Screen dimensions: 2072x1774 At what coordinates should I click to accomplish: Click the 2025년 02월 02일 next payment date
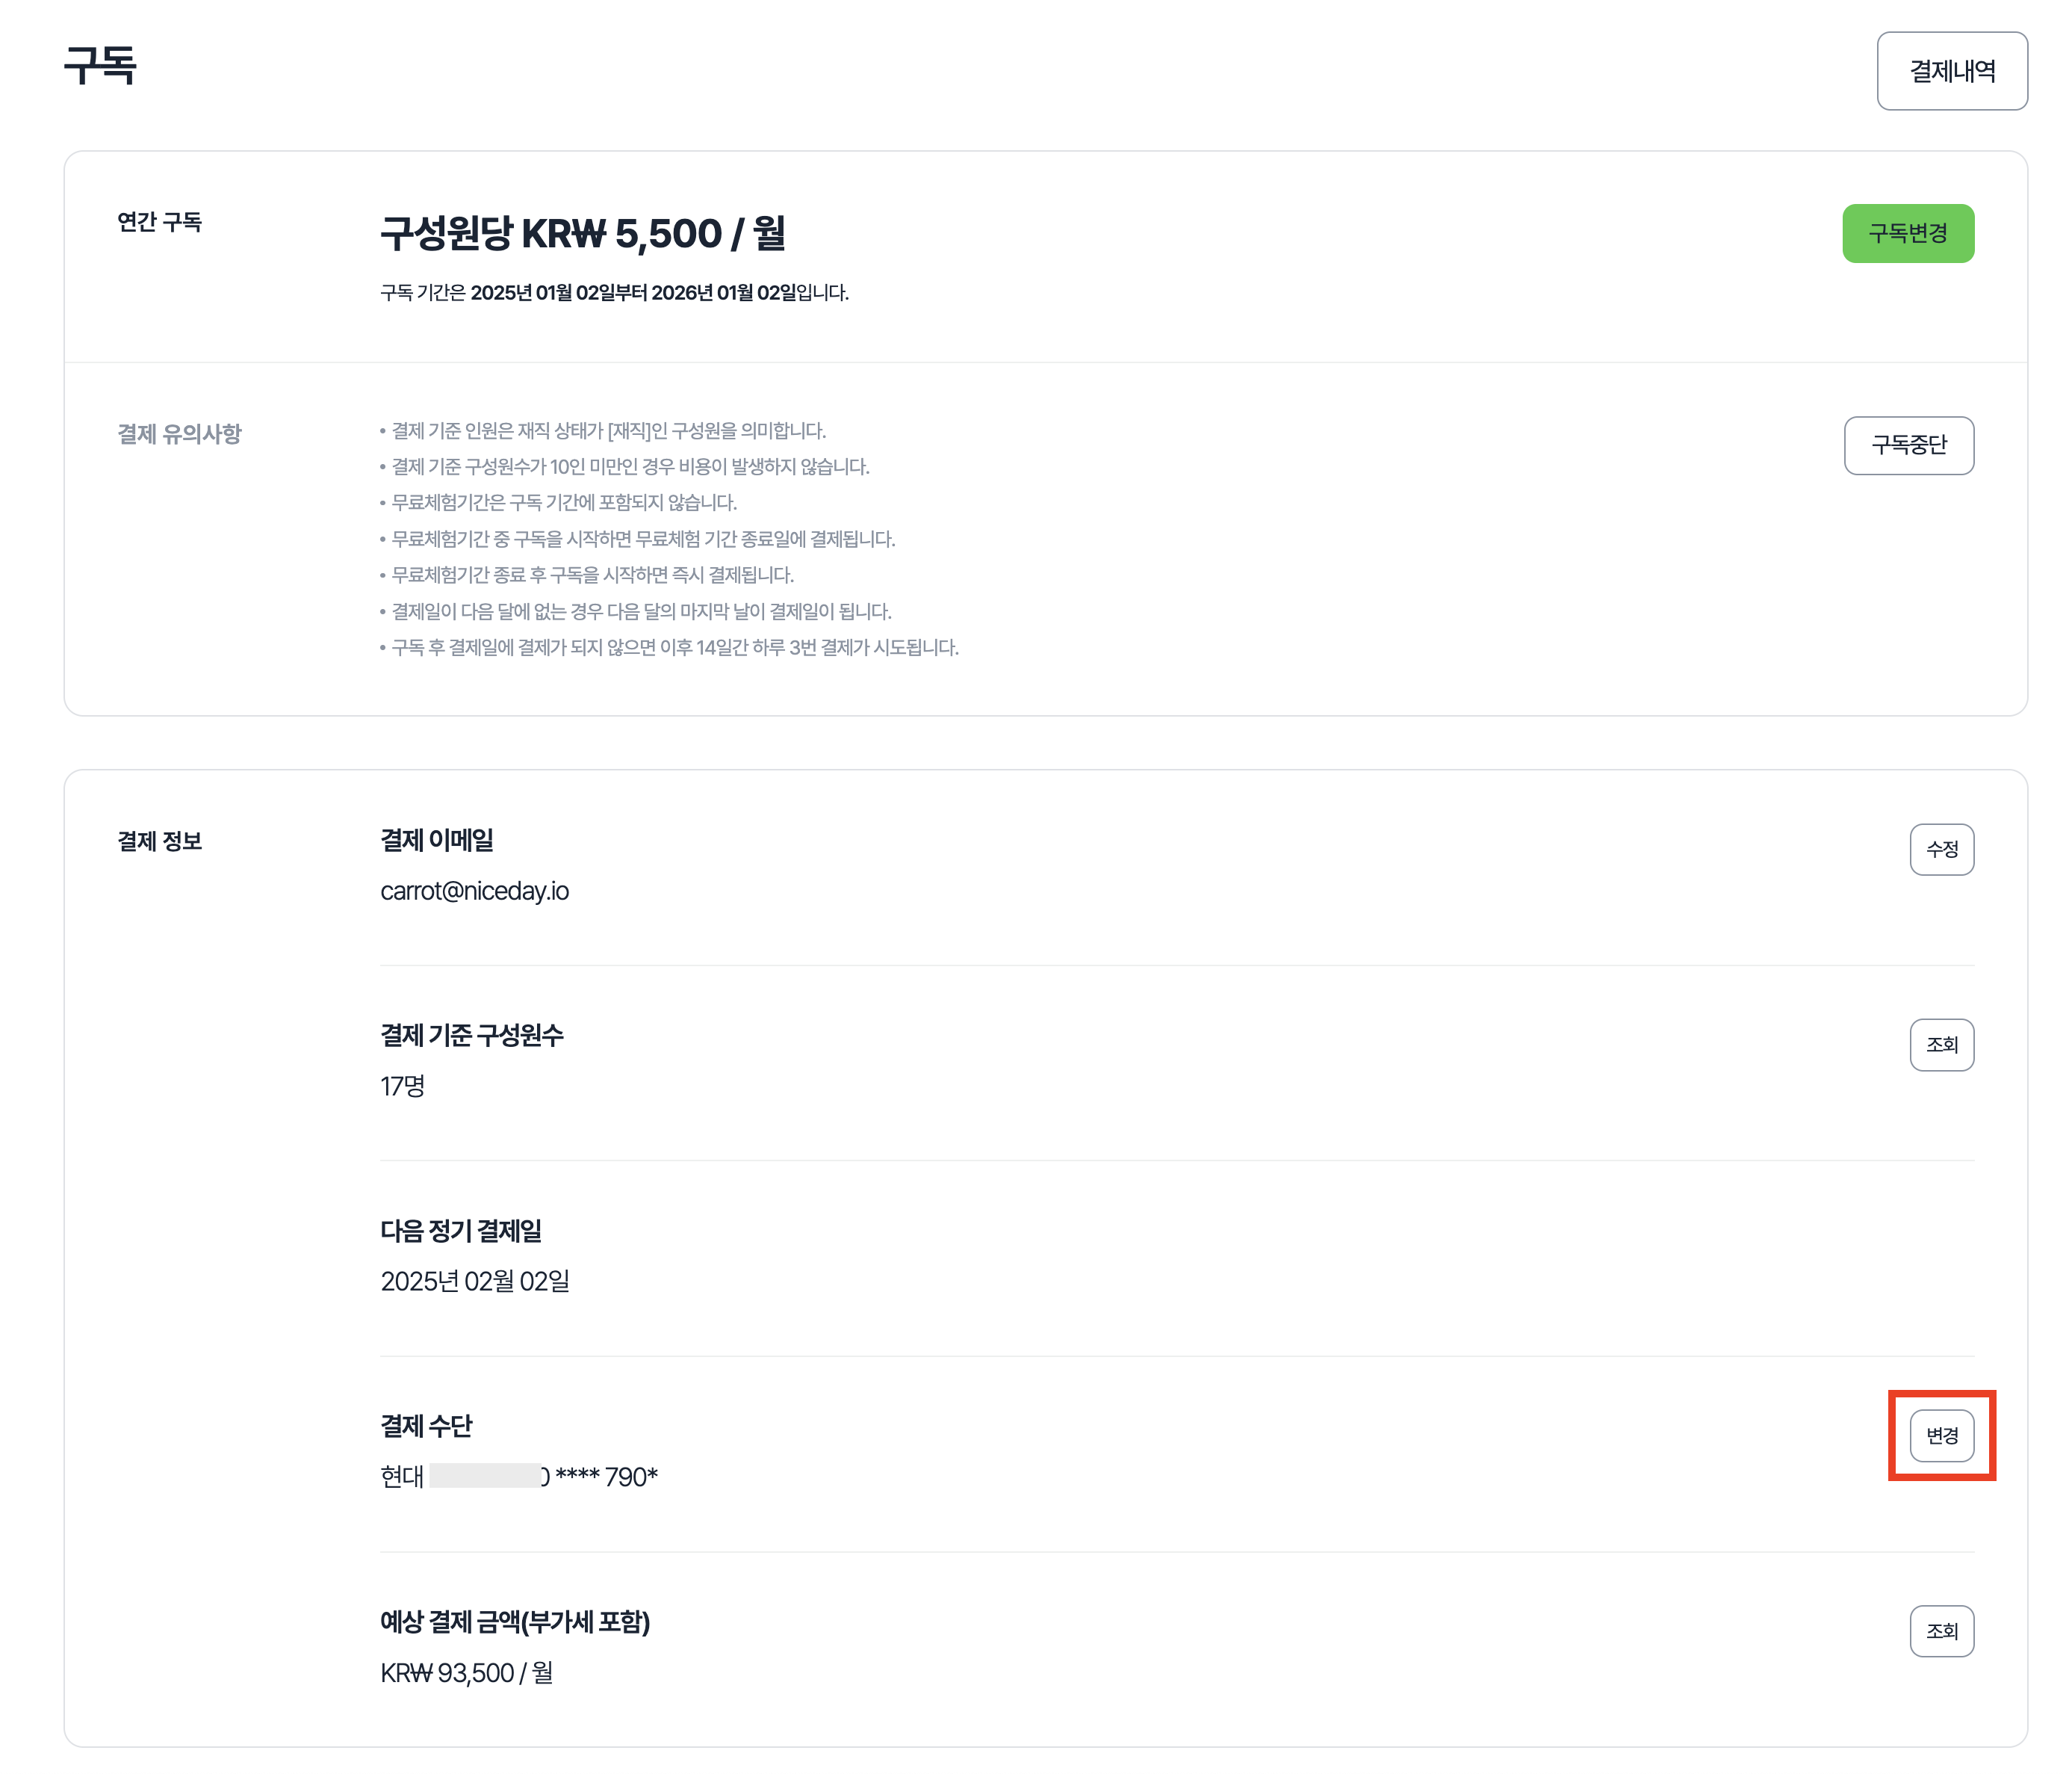coord(474,1281)
